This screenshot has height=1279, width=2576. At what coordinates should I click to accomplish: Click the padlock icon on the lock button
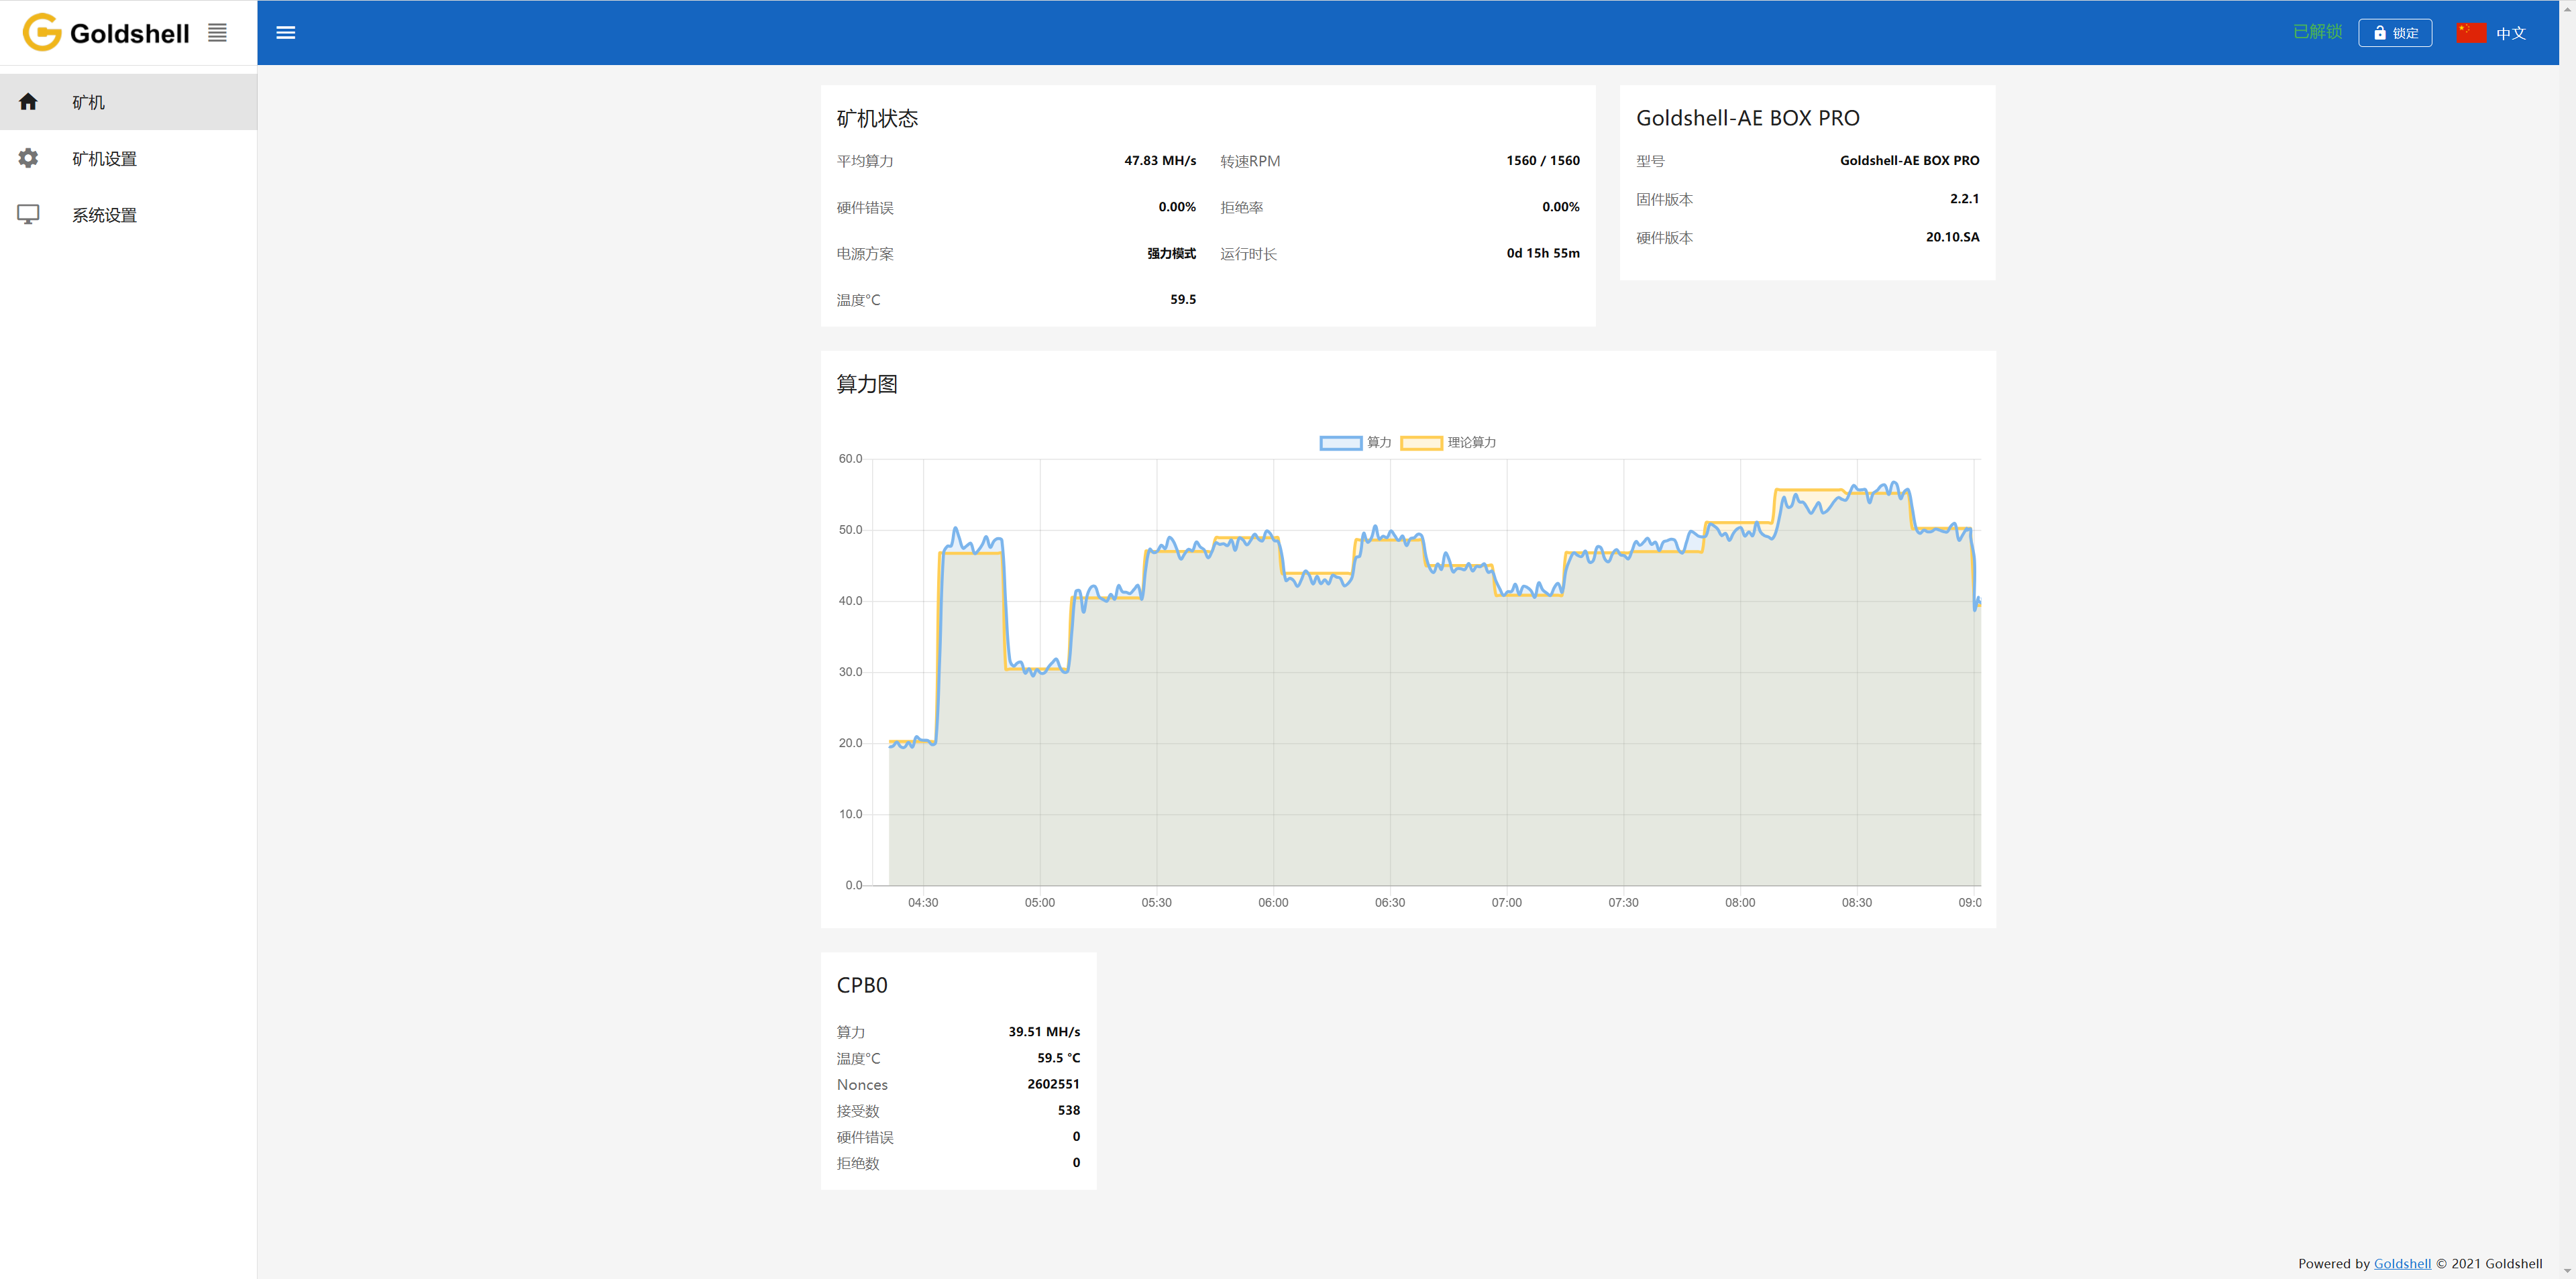coord(2380,33)
